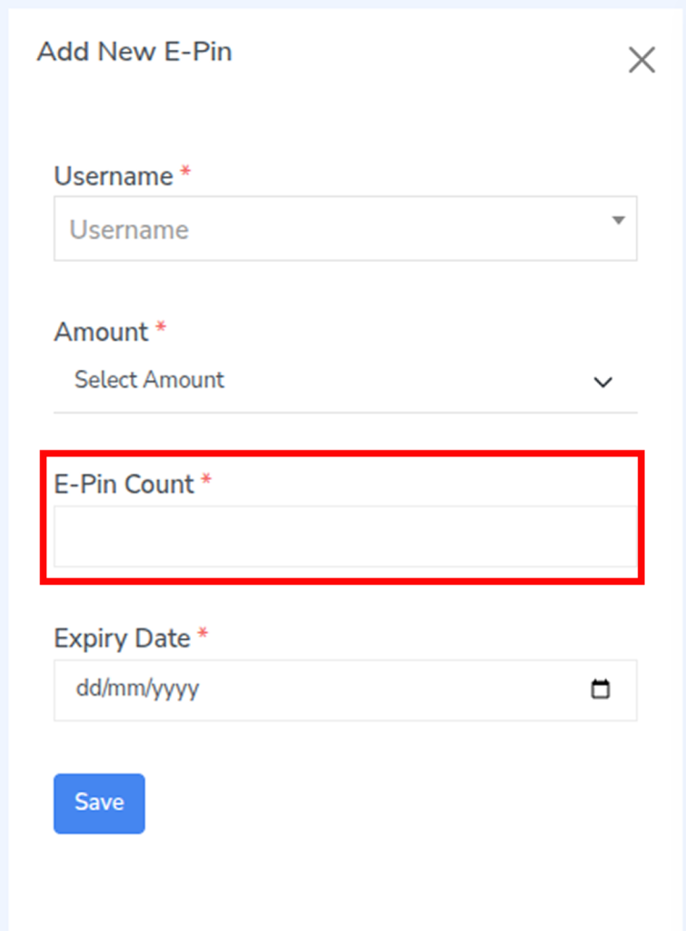Select the mm month segment of Expiry Date
The width and height of the screenshot is (686, 931).
[122, 689]
